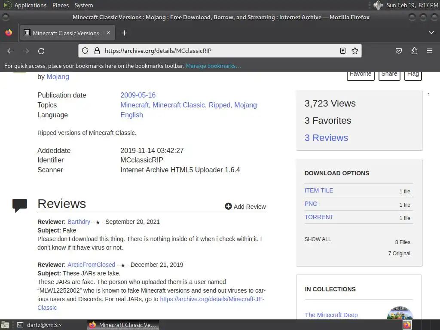Go back to the previous page
Viewport: 440px width, 330px height.
[x=10, y=51]
